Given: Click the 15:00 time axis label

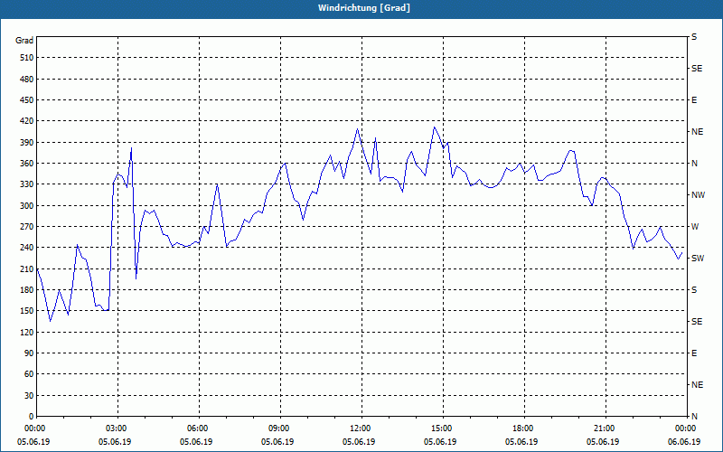Looking at the screenshot, I should [x=443, y=428].
